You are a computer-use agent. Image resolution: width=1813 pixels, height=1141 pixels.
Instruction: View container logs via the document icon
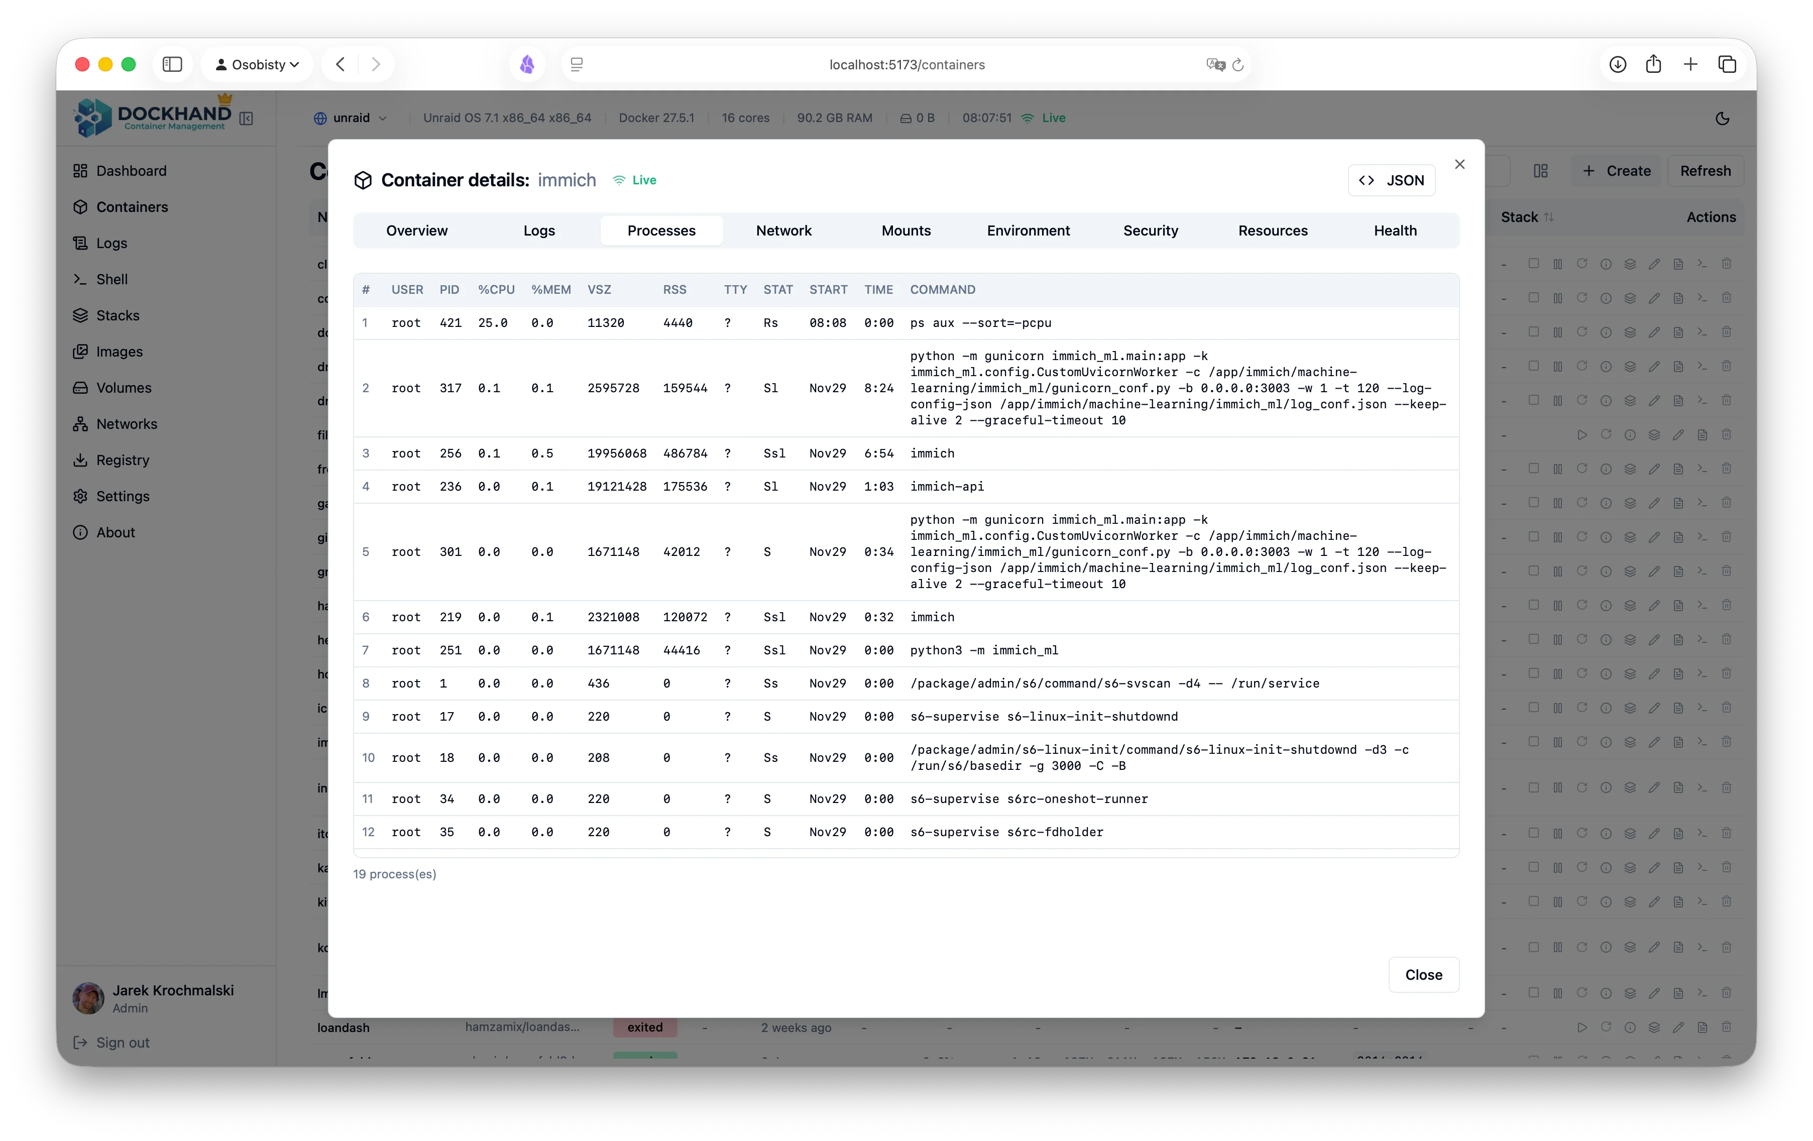coord(1678,264)
